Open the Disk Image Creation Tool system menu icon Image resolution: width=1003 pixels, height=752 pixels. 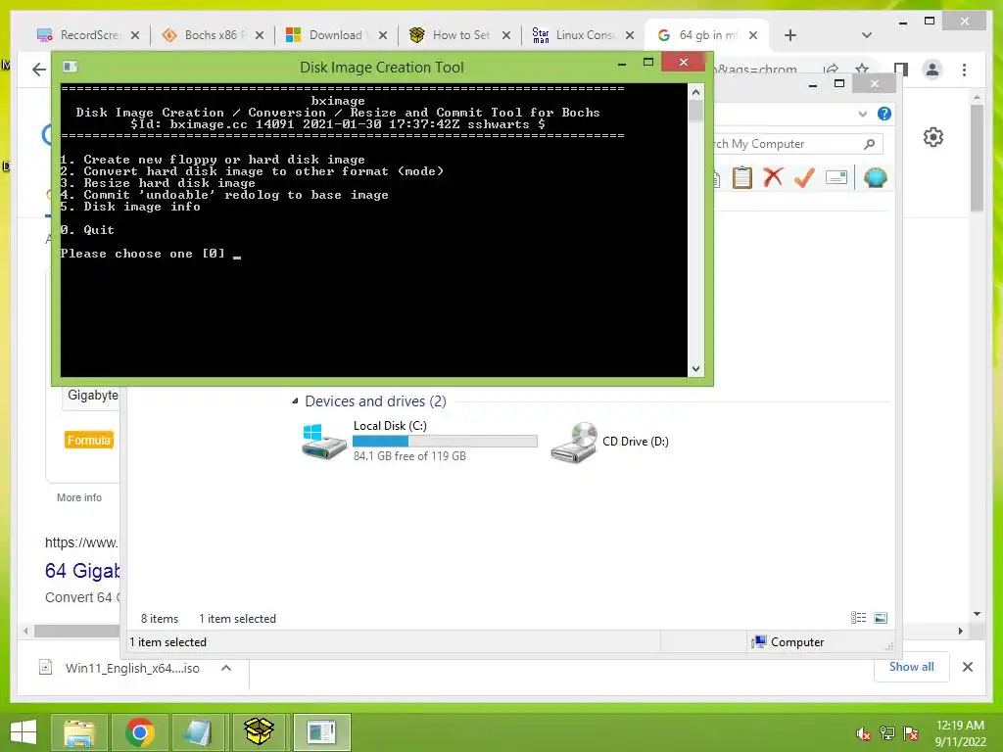coord(70,67)
